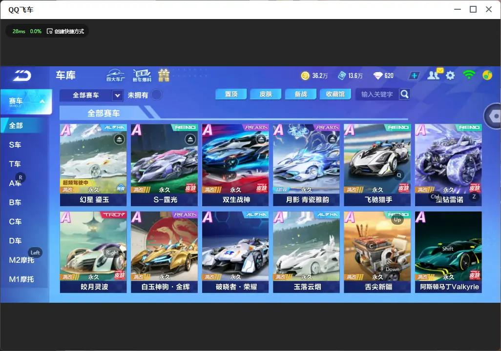The width and height of the screenshot is (501, 351).
Task: Click the eject icon on 双生战神 card
Action: [261, 139]
